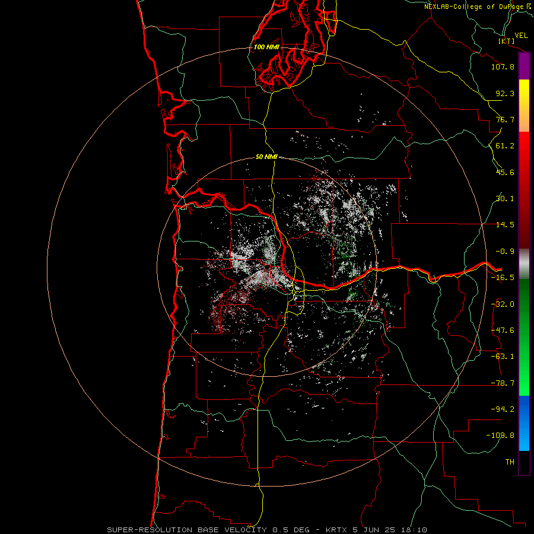
Task: Pick the gray near-zero segment of the color bar
Action: (x=524, y=264)
